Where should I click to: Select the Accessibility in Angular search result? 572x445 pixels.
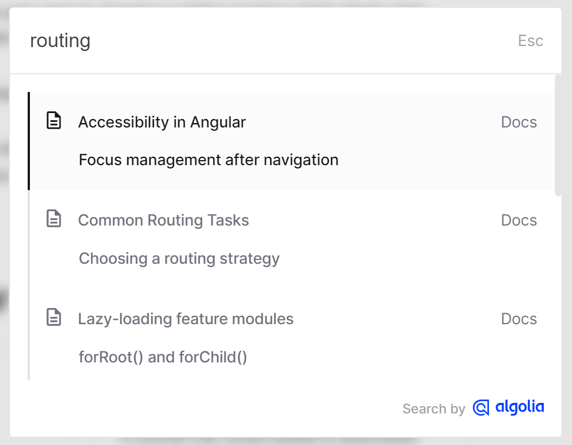pyautogui.click(x=162, y=122)
